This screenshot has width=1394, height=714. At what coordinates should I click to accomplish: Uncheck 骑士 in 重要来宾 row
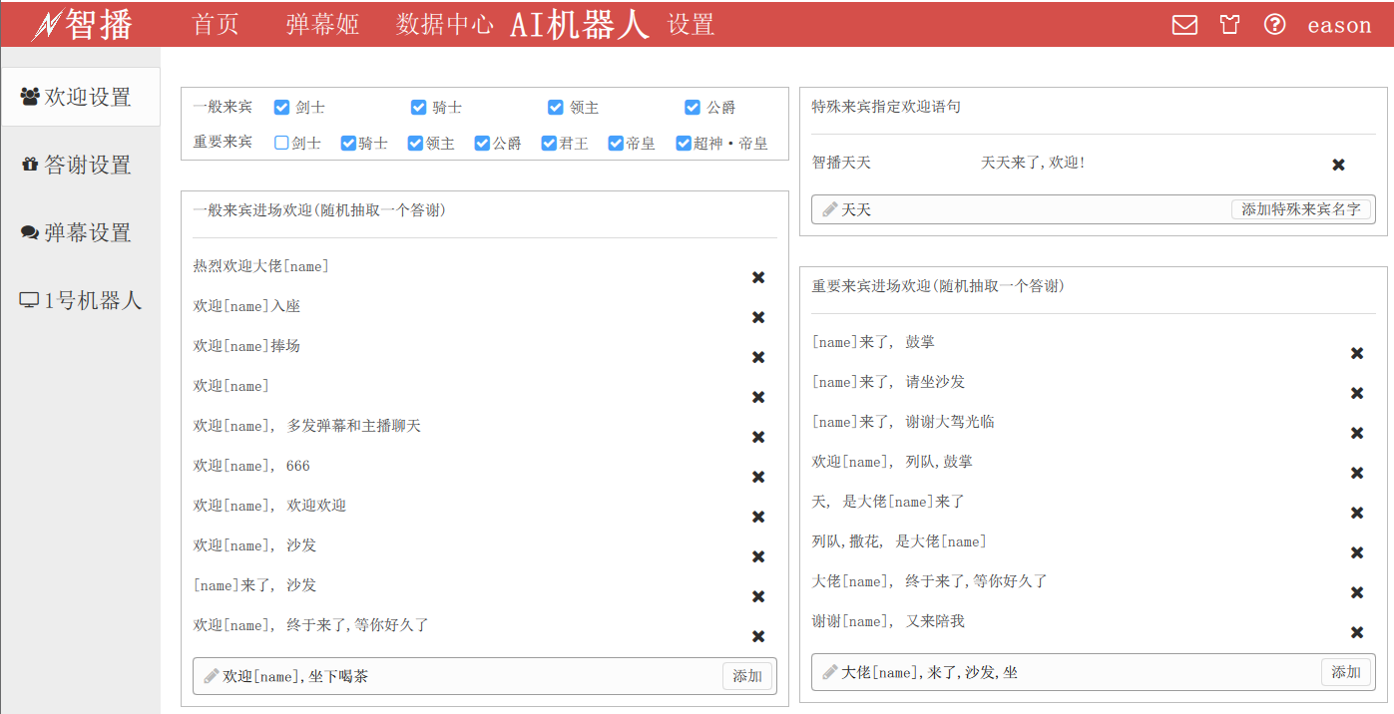348,143
